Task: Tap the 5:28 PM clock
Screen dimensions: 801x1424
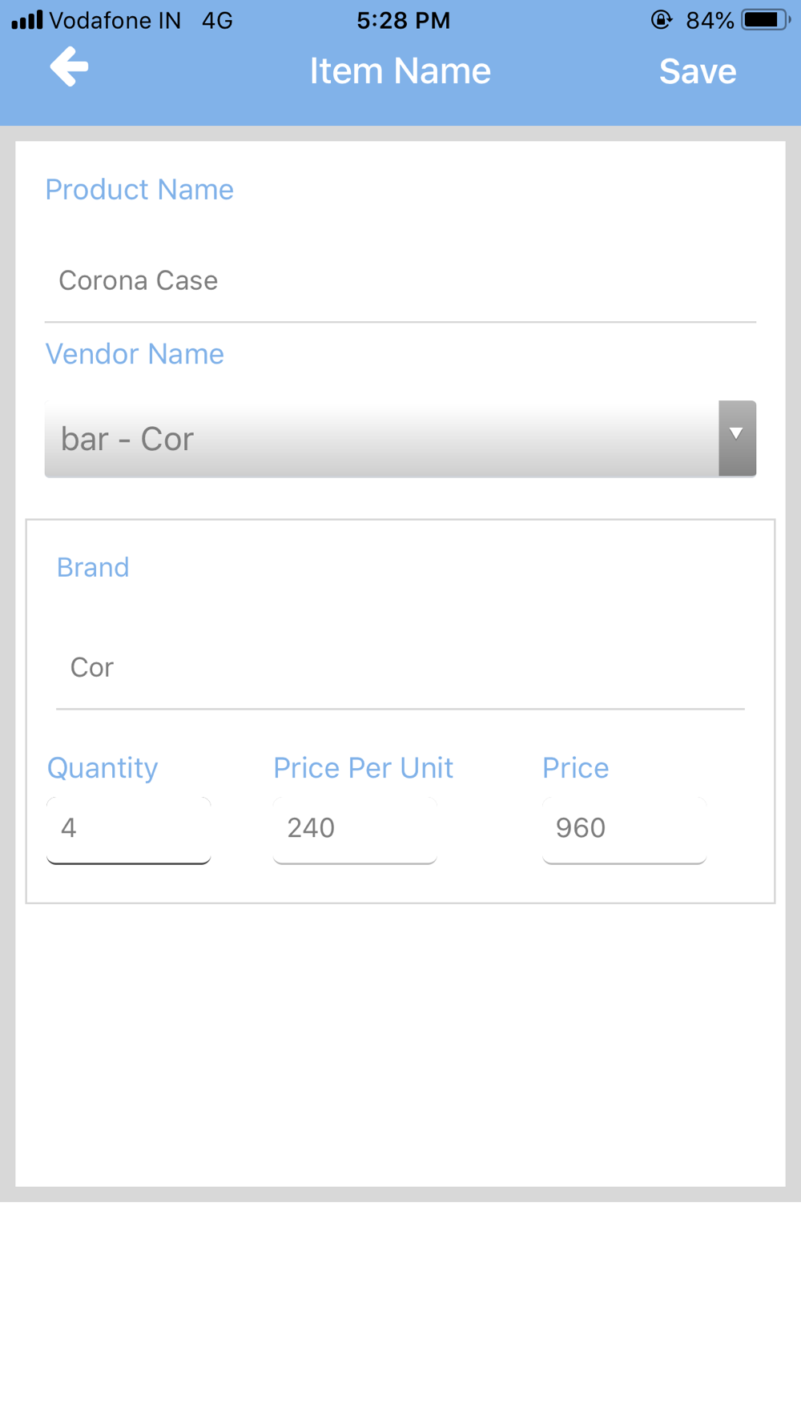Action: click(x=404, y=20)
